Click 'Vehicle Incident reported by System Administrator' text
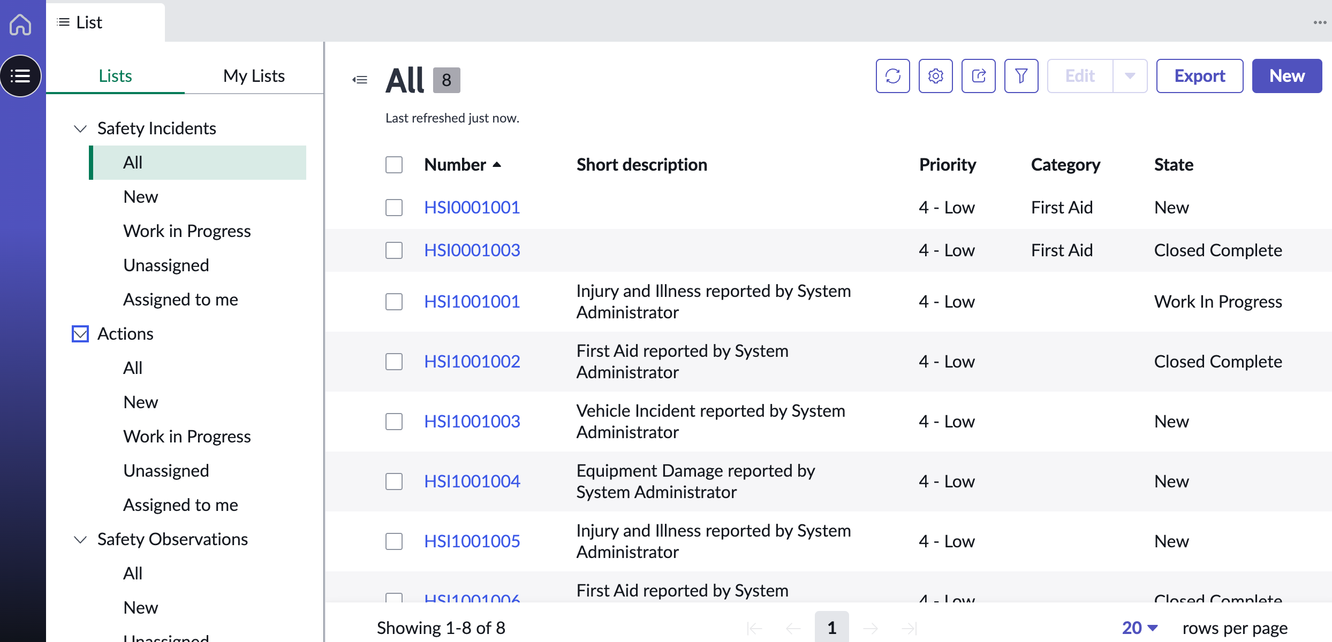 [710, 422]
